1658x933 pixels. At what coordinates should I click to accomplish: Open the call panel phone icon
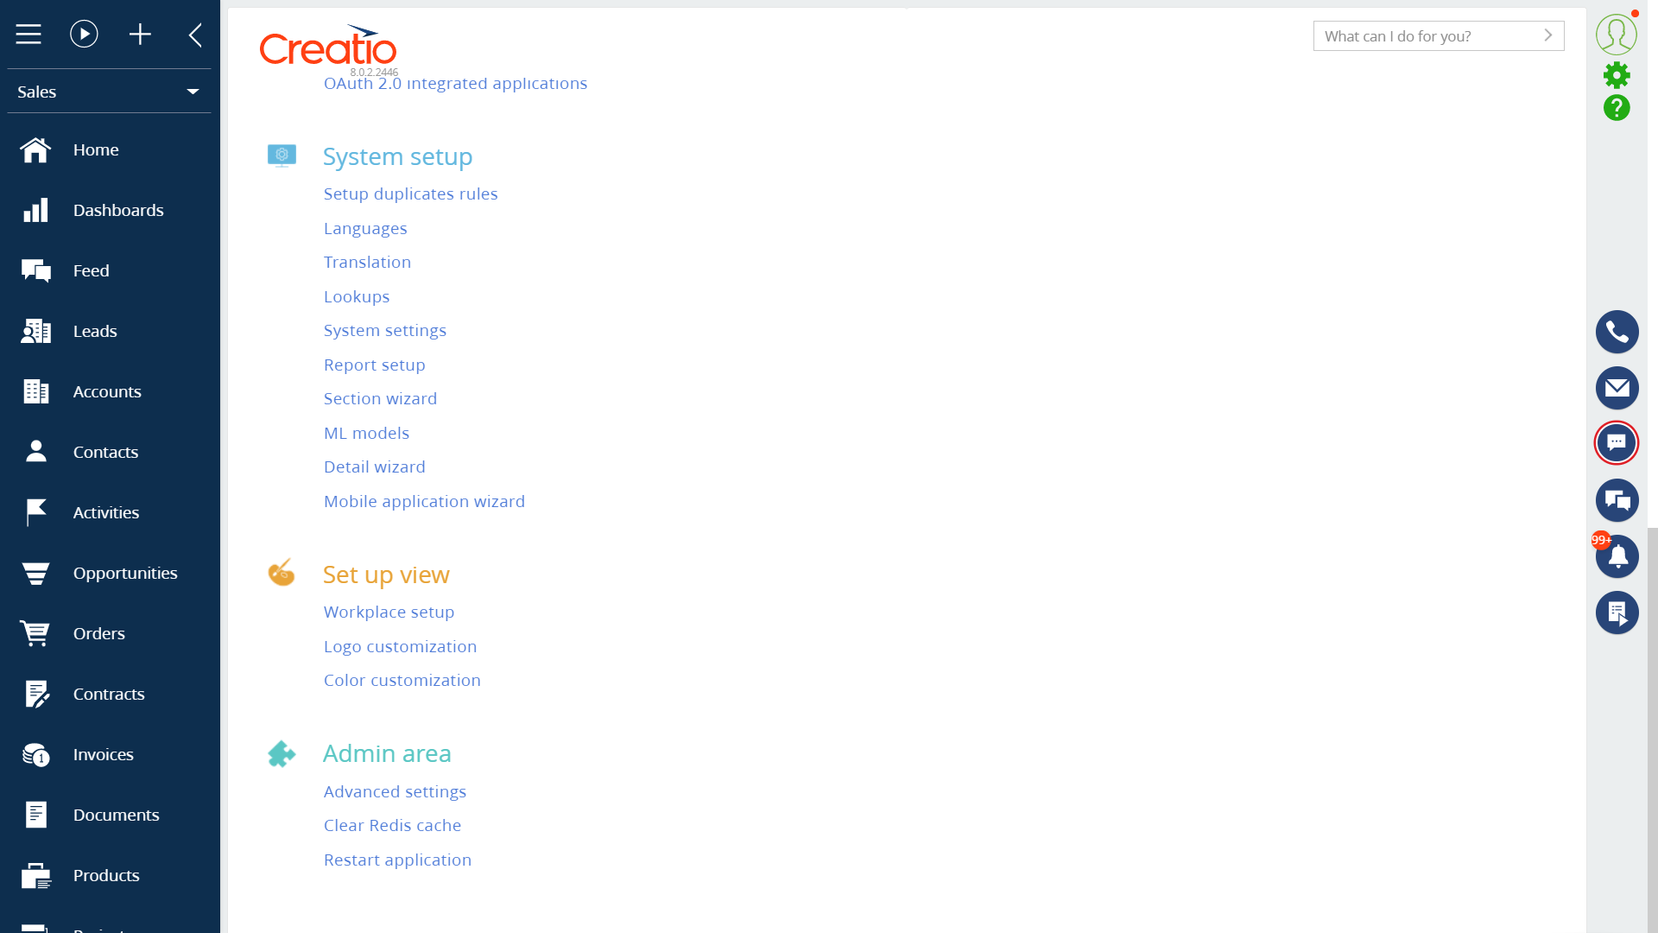tap(1617, 332)
